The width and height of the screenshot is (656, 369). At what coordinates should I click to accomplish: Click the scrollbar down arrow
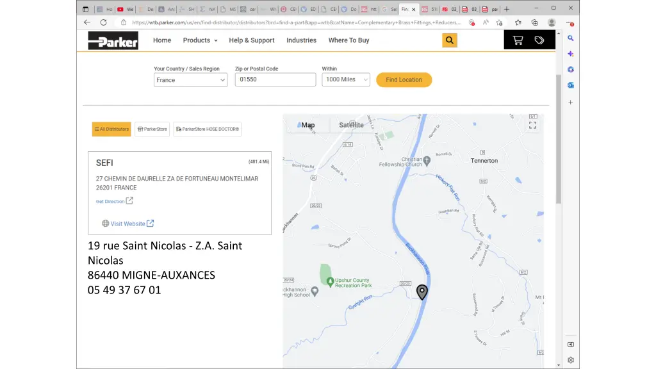click(x=559, y=365)
